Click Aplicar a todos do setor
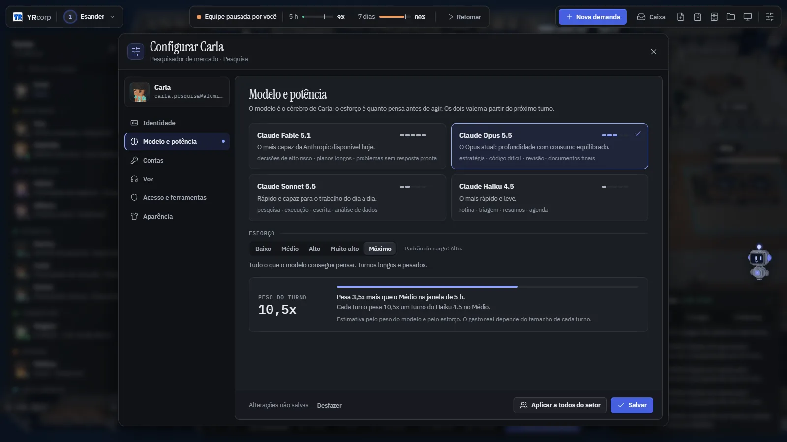Image resolution: width=787 pixels, height=442 pixels. tap(560, 405)
